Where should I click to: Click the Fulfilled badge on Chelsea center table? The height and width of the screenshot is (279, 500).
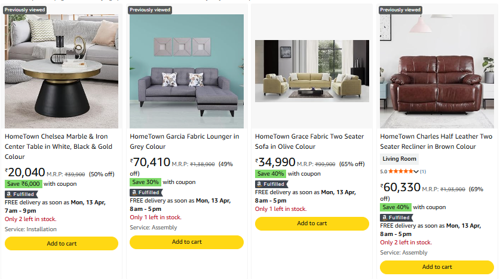coord(21,194)
